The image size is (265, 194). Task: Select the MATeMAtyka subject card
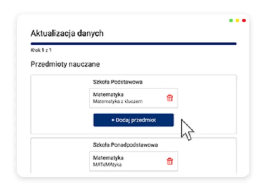pyautogui.click(x=134, y=161)
